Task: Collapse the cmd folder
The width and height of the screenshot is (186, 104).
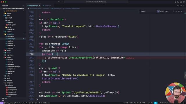Action: click(x=8, y=16)
